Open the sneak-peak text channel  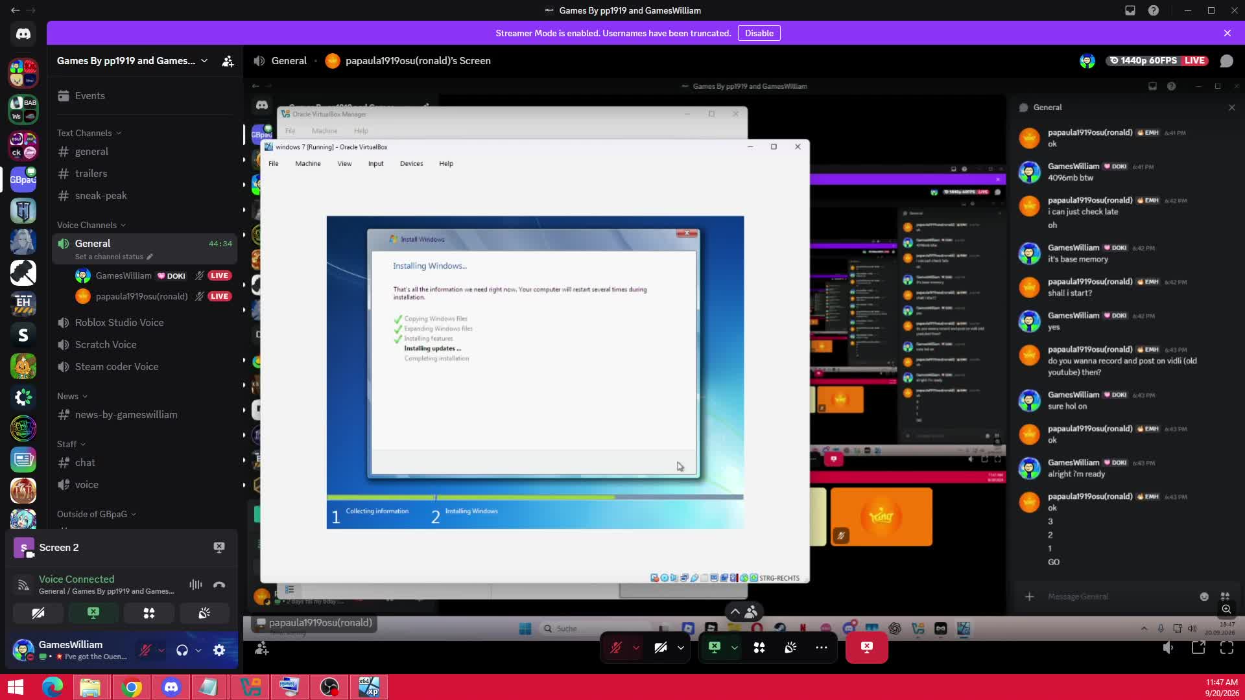click(145, 196)
